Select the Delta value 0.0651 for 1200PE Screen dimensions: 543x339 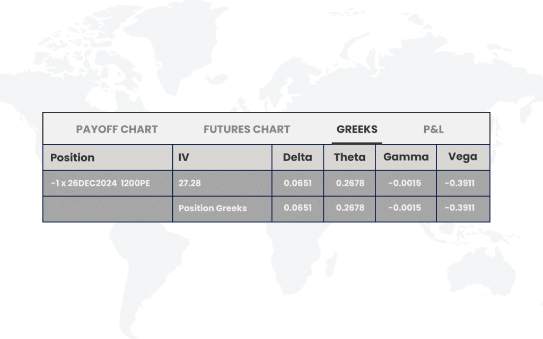tap(297, 183)
